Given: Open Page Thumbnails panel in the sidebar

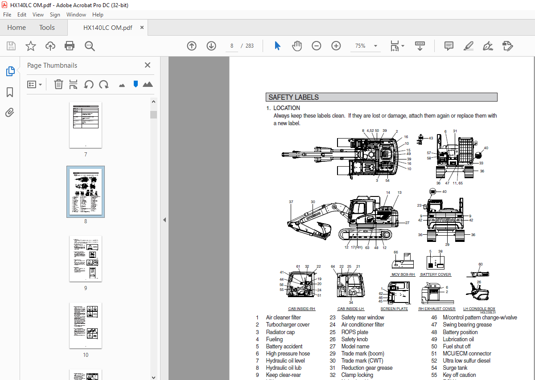Looking at the screenshot, I should pyautogui.click(x=10, y=71).
